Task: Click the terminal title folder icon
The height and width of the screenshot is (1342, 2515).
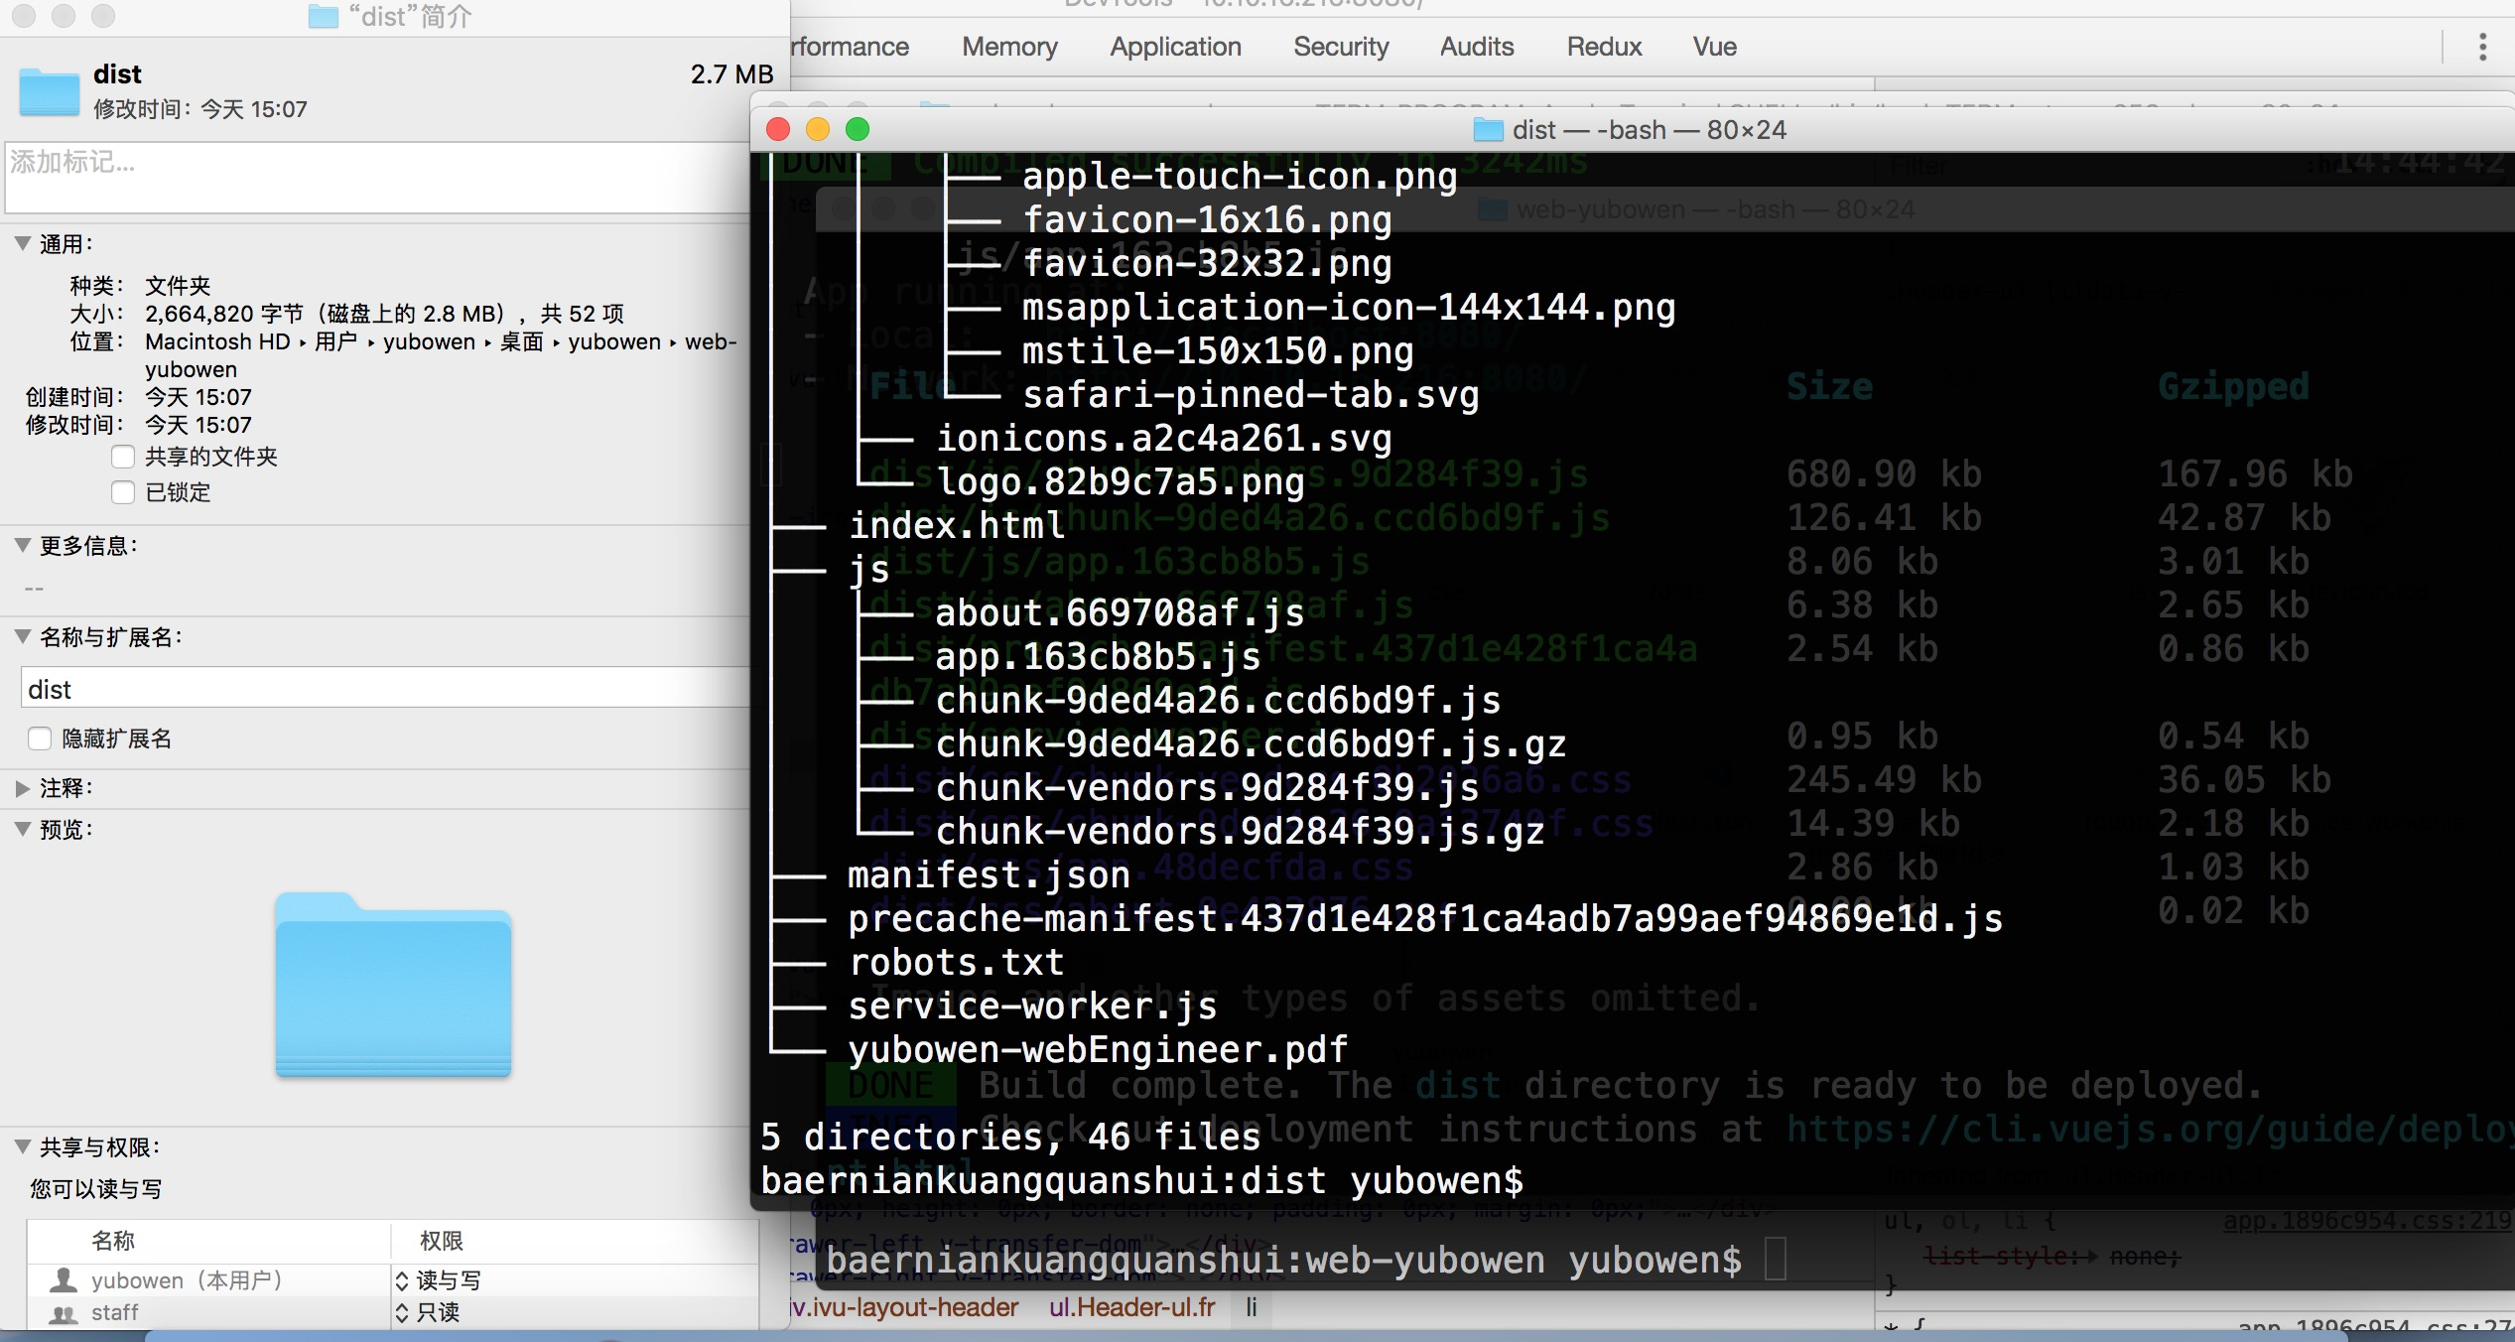Action: pos(1487,130)
